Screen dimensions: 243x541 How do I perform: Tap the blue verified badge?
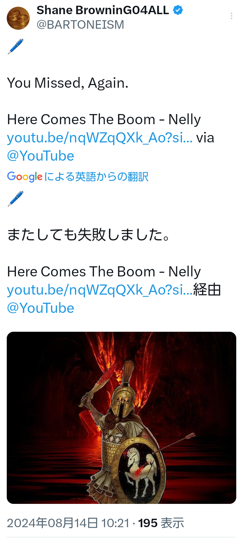tap(178, 10)
